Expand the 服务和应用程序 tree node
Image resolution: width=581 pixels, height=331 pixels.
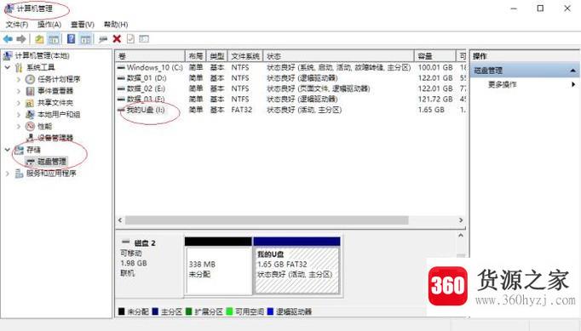click(8, 174)
